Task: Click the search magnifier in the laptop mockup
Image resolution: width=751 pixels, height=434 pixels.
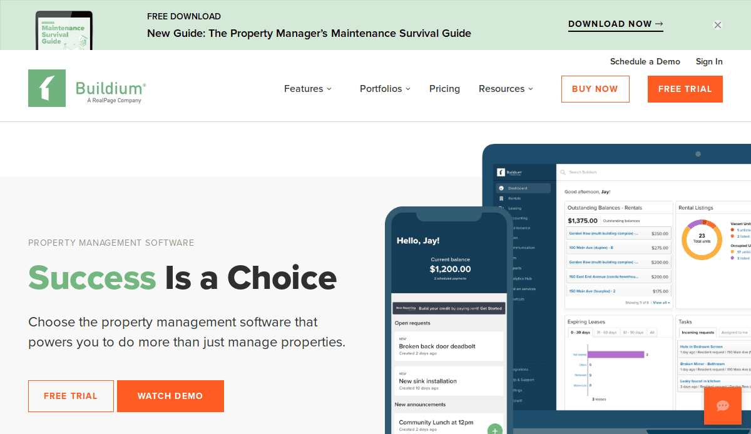Action: tap(563, 172)
